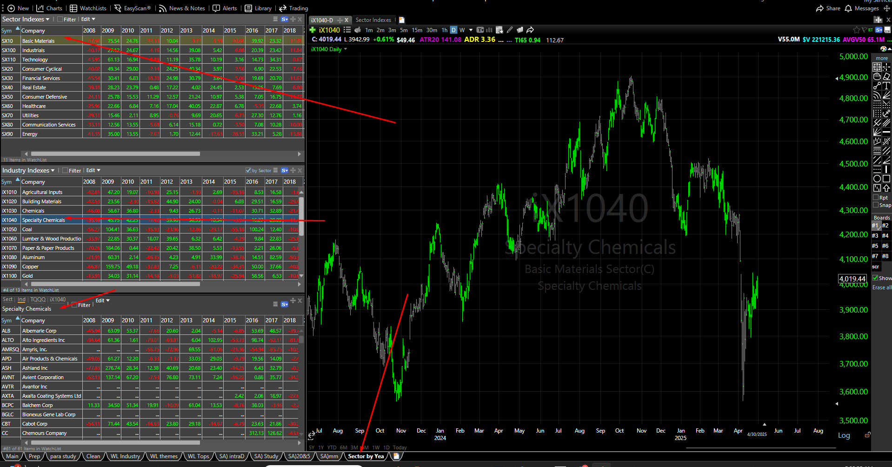
Task: Select the Fibonacci arcs drawing tool
Action: coord(877,95)
